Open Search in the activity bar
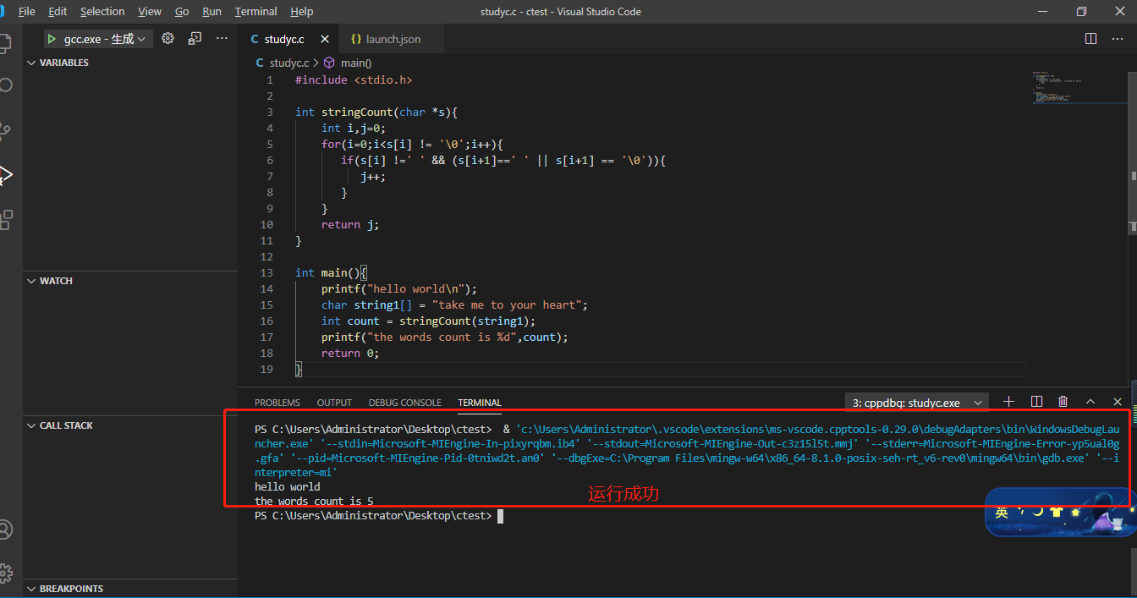The width and height of the screenshot is (1137, 598). [x=5, y=85]
